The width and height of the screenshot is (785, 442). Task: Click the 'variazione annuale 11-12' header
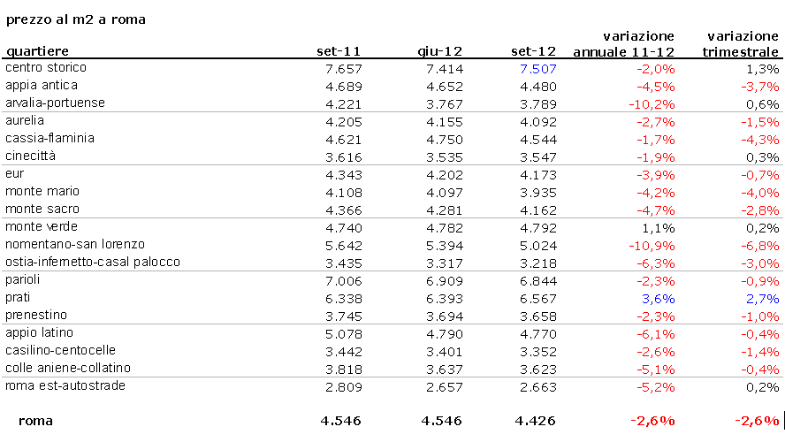(624, 44)
